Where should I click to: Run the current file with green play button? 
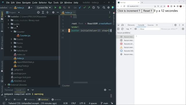click(56, 8)
